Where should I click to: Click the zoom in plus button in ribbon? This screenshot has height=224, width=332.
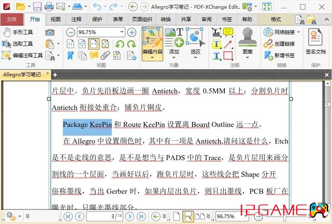click(132, 32)
